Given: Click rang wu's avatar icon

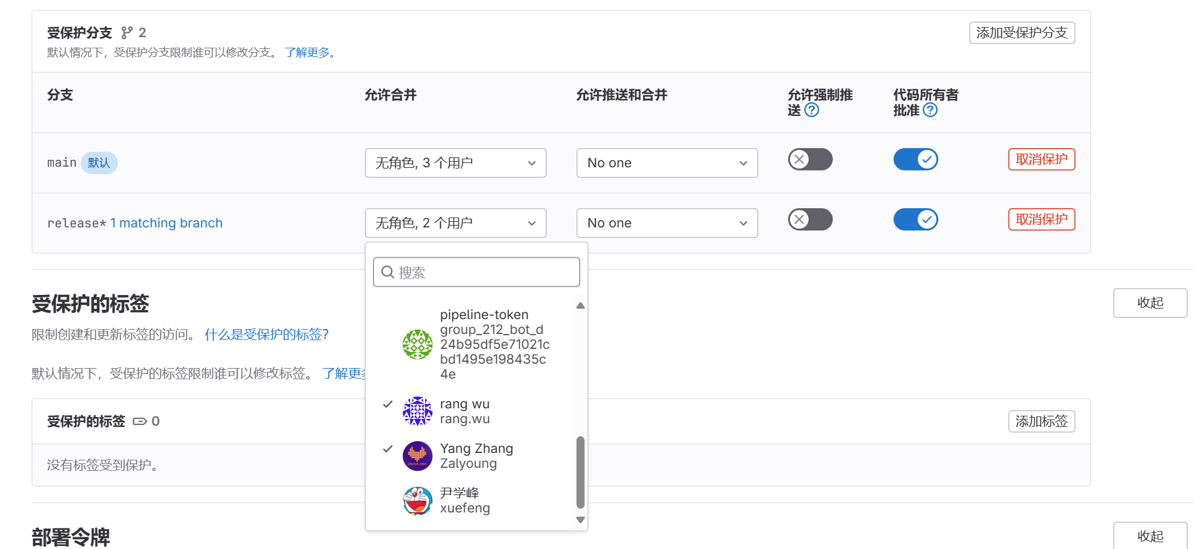Looking at the screenshot, I should click(418, 411).
